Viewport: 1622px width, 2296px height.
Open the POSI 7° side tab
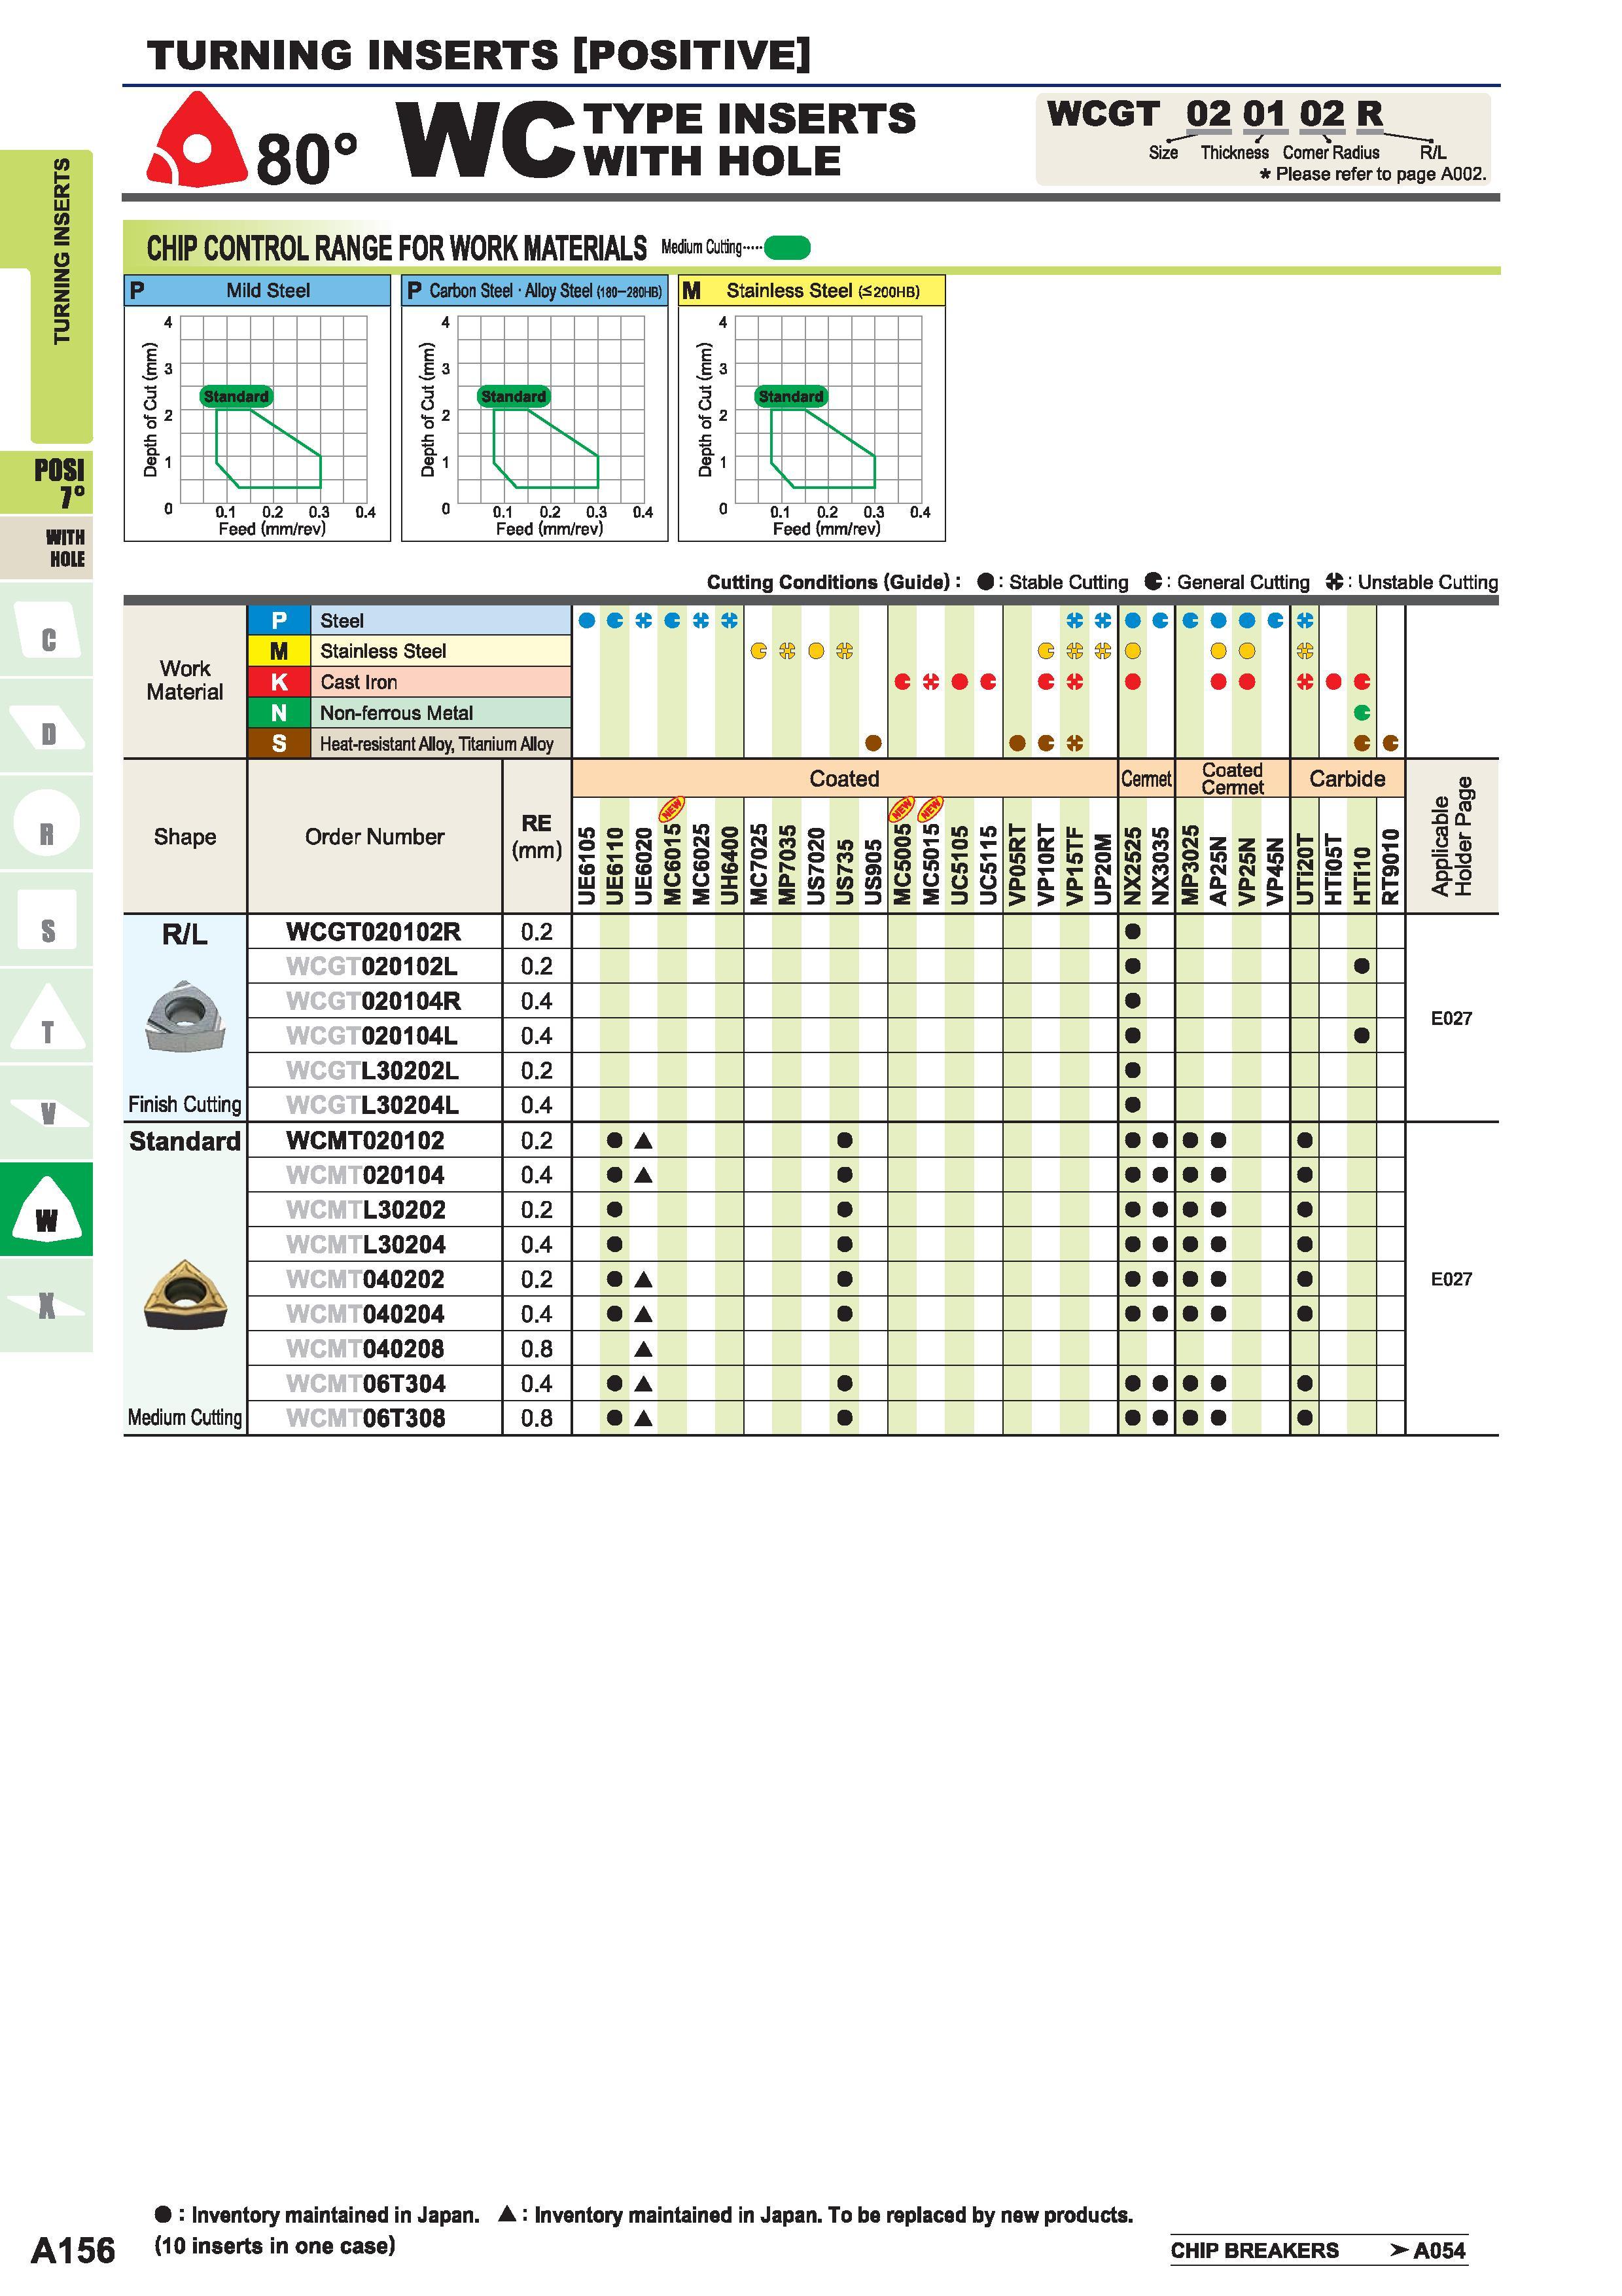click(47, 483)
